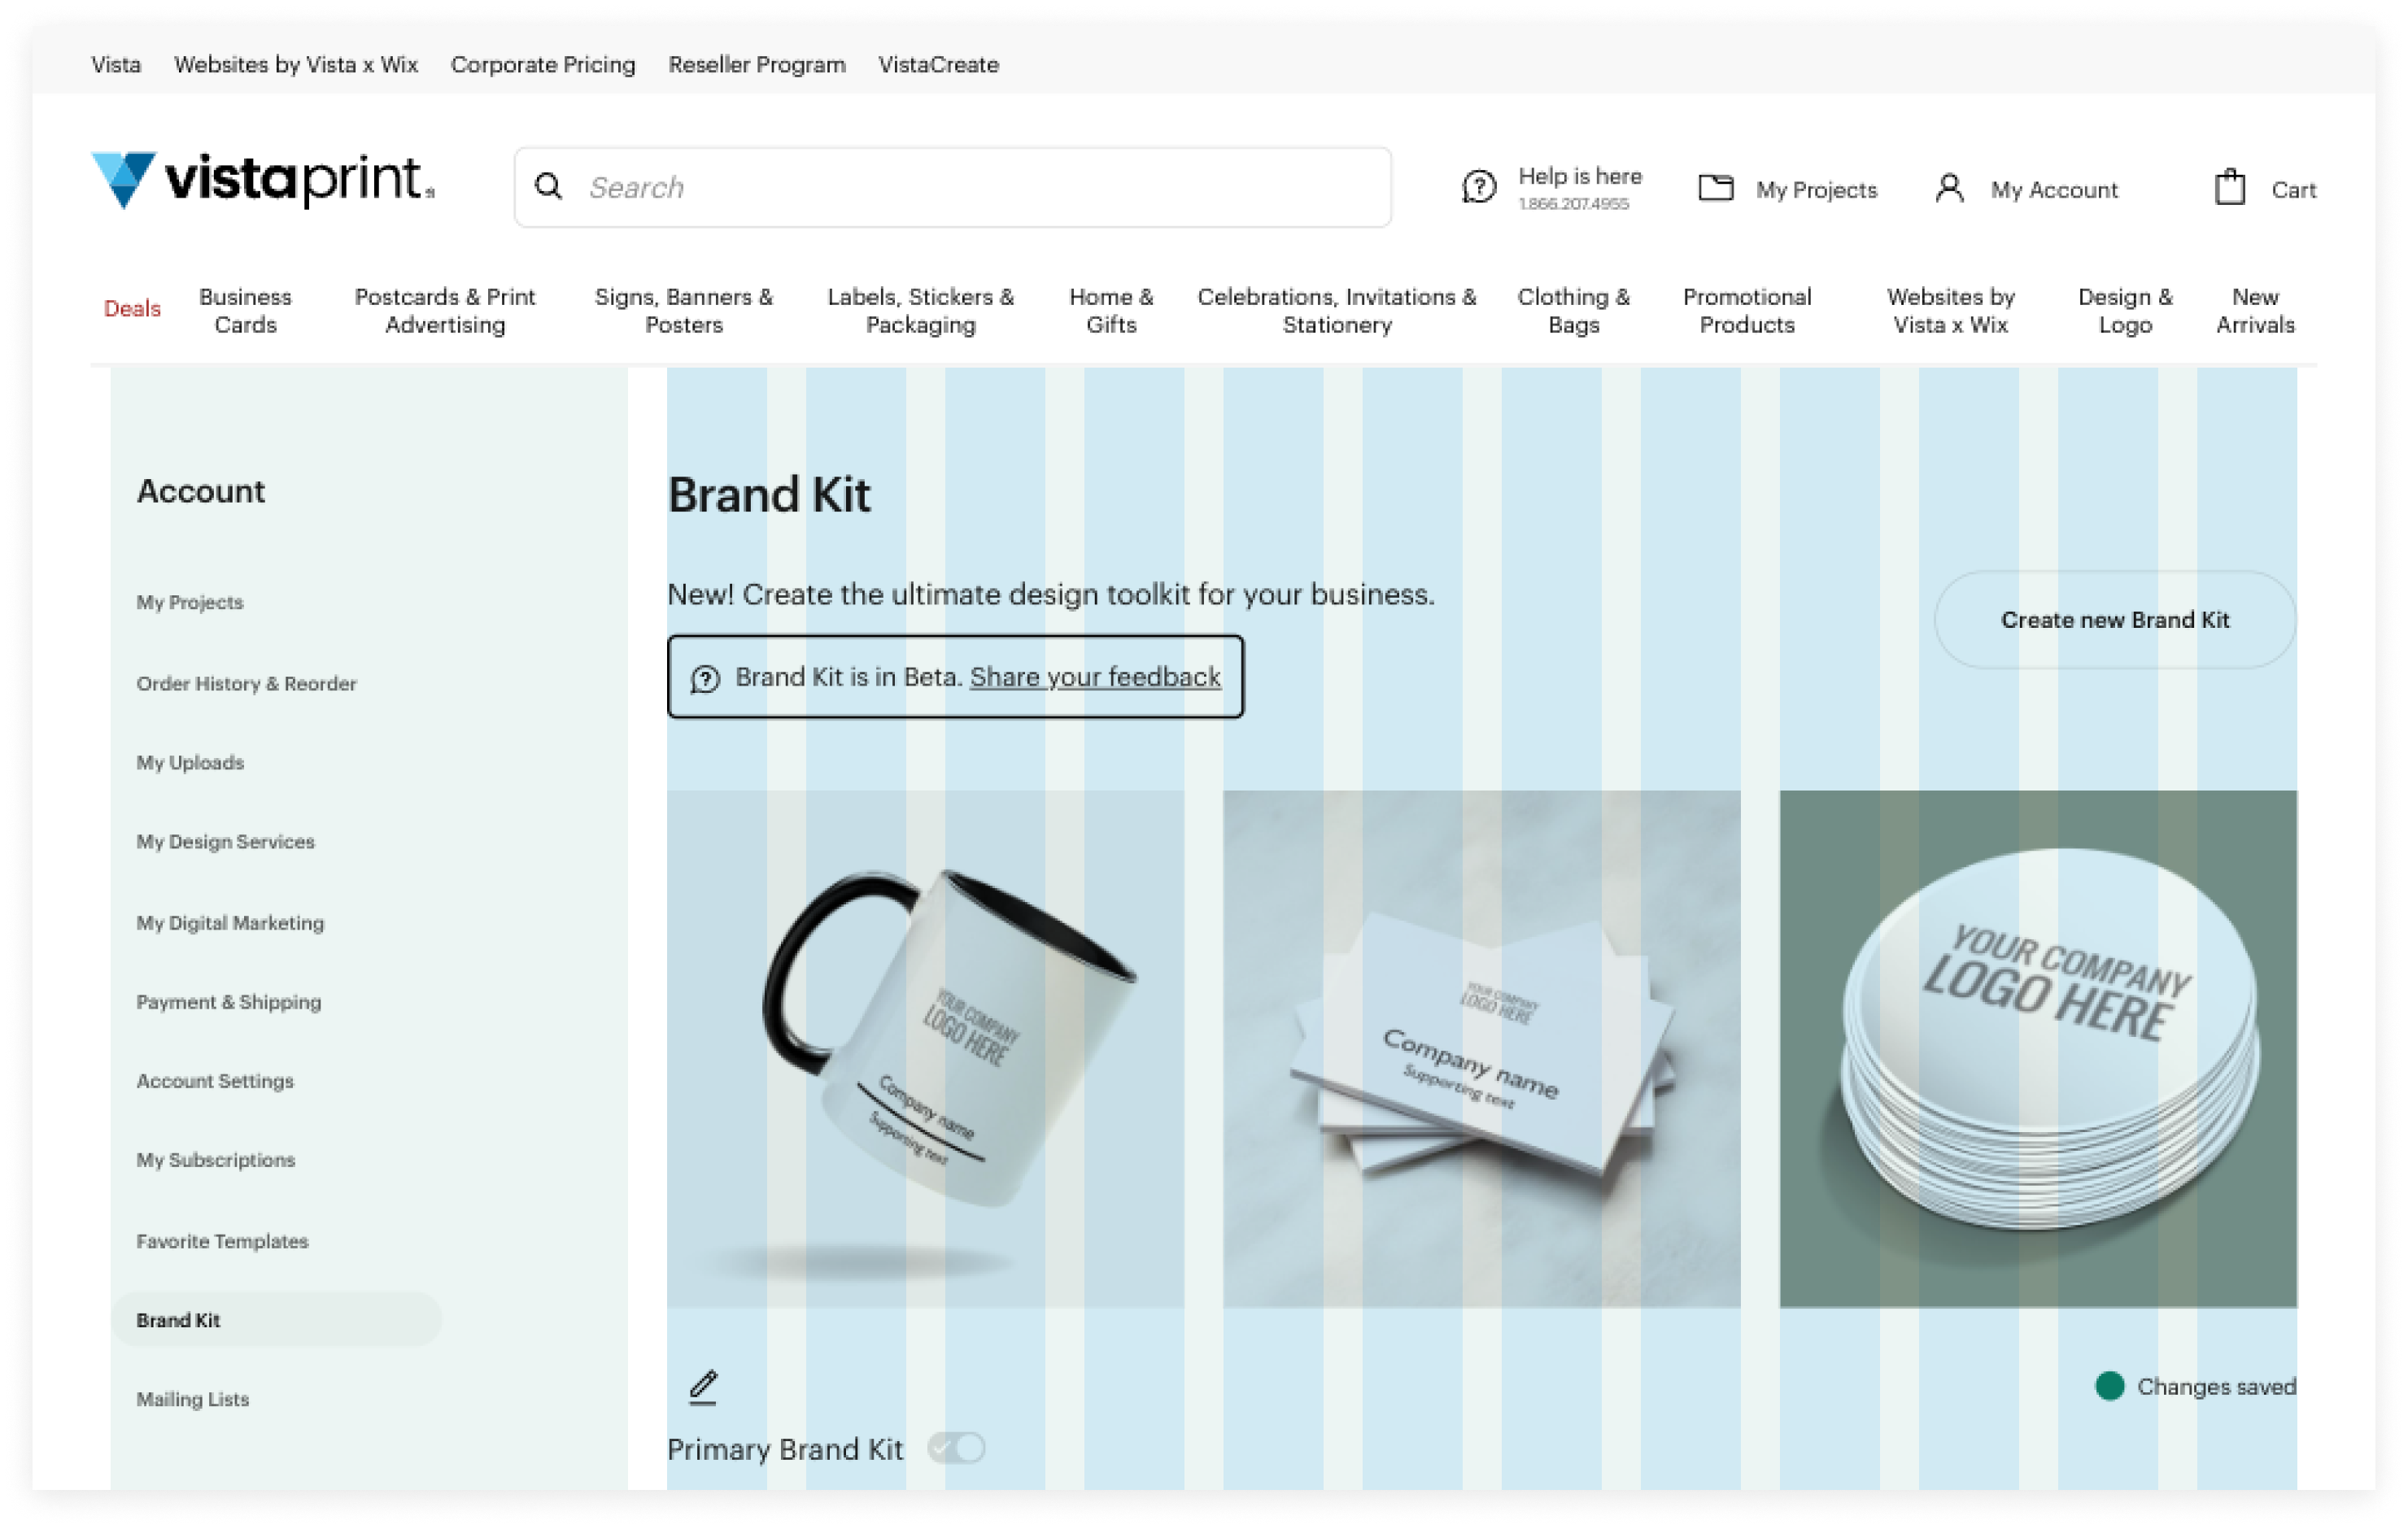Screen dimensions: 2408x1529
Task: Open Postcards & Print Advertising menu
Action: [445, 311]
